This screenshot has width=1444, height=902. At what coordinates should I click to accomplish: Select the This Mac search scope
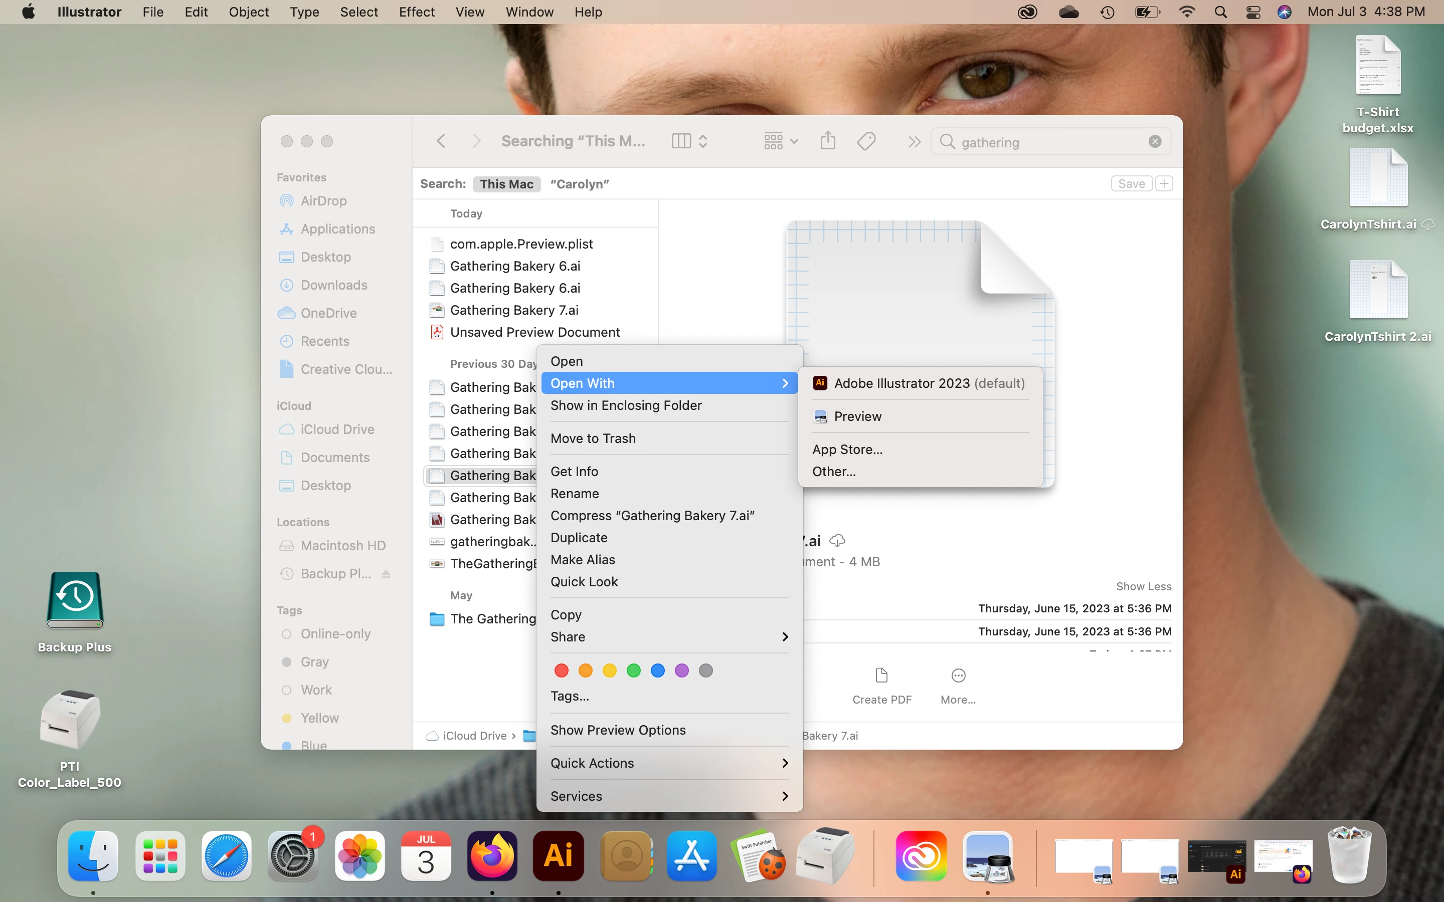tap(506, 184)
